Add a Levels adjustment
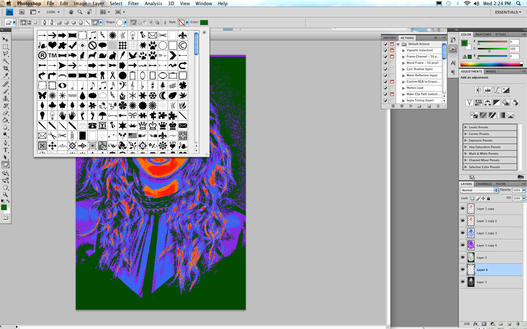Image resolution: width=527 pixels, height=329 pixels. click(487, 90)
